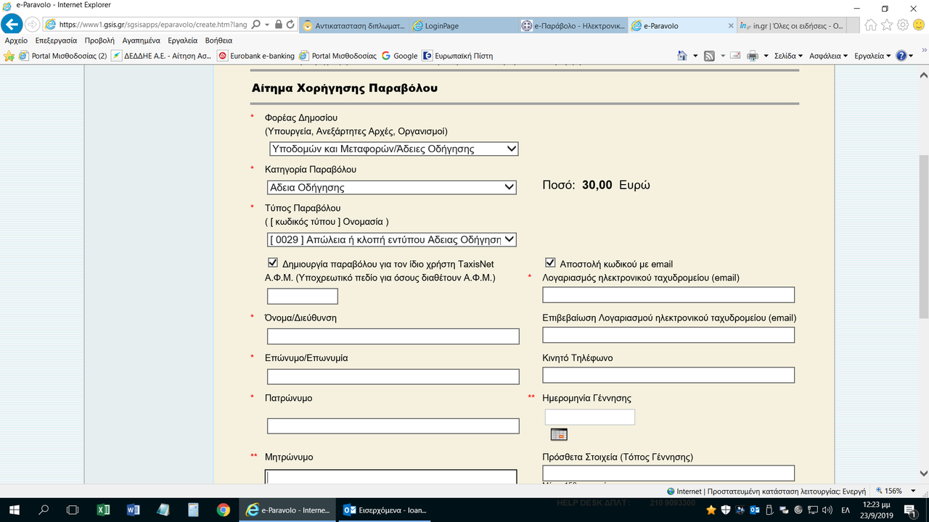Open the date picker calendar icon

[559, 434]
